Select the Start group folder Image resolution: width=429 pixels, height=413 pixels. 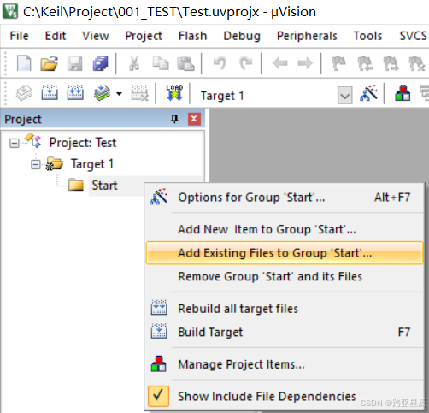pyautogui.click(x=104, y=186)
